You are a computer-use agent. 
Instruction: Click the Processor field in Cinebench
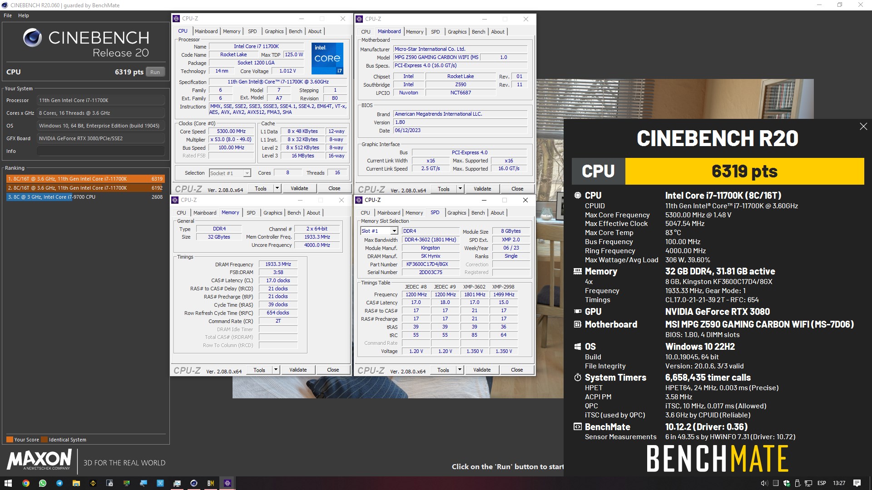pyautogui.click(x=101, y=100)
